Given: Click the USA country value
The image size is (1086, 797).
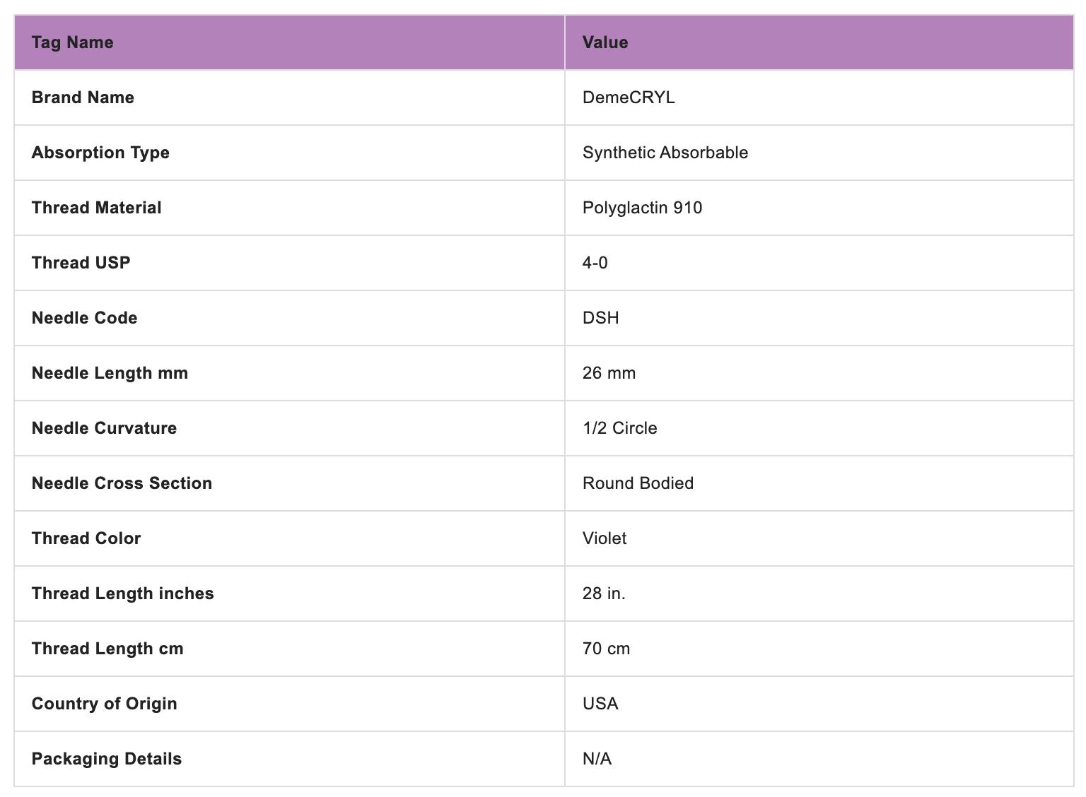Looking at the screenshot, I should pos(600,704).
